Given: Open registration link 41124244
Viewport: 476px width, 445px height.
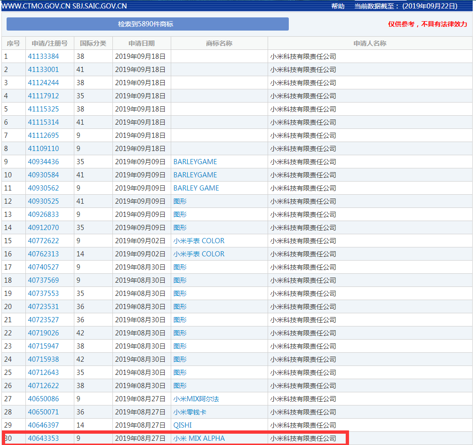Looking at the screenshot, I should (x=43, y=83).
